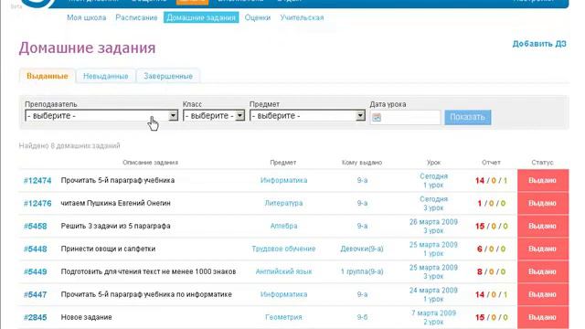
Task: Click text 'читаем Пушкина Евгений Онегин'
Action: tap(116, 203)
